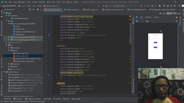Open the Profiler tool window
This screenshot has width=184, height=103.
pos(47,99)
